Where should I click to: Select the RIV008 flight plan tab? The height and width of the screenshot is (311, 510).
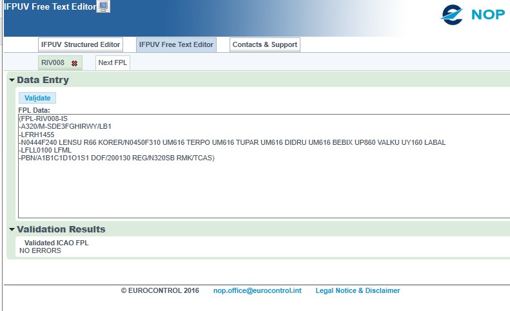click(x=53, y=62)
